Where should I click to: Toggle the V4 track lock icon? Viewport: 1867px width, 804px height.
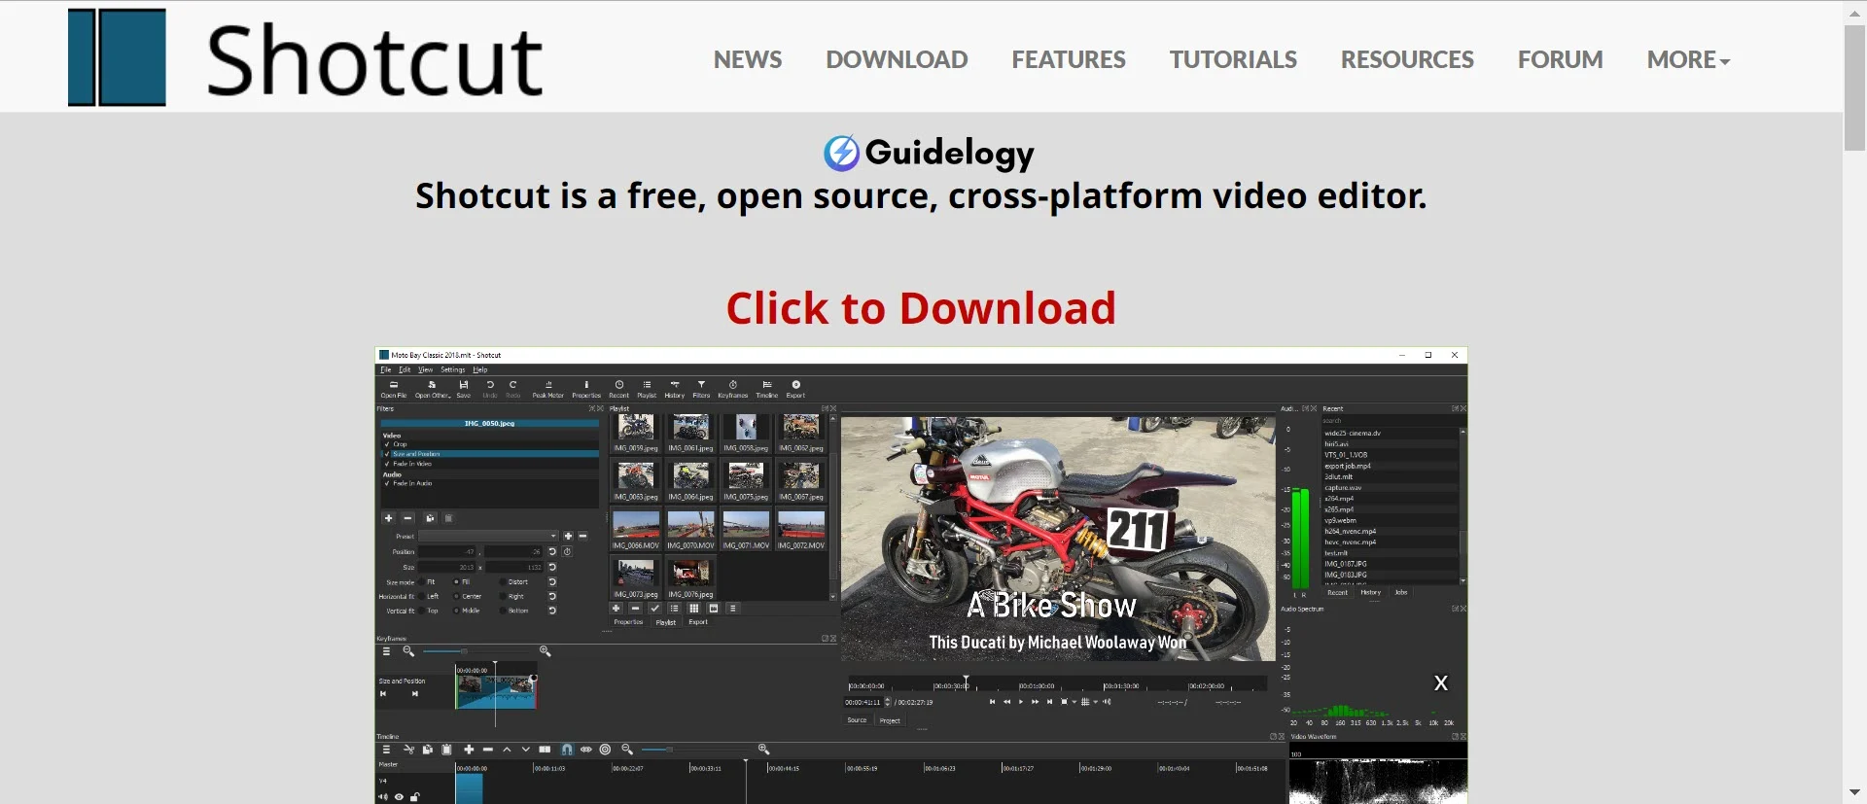pos(415,797)
